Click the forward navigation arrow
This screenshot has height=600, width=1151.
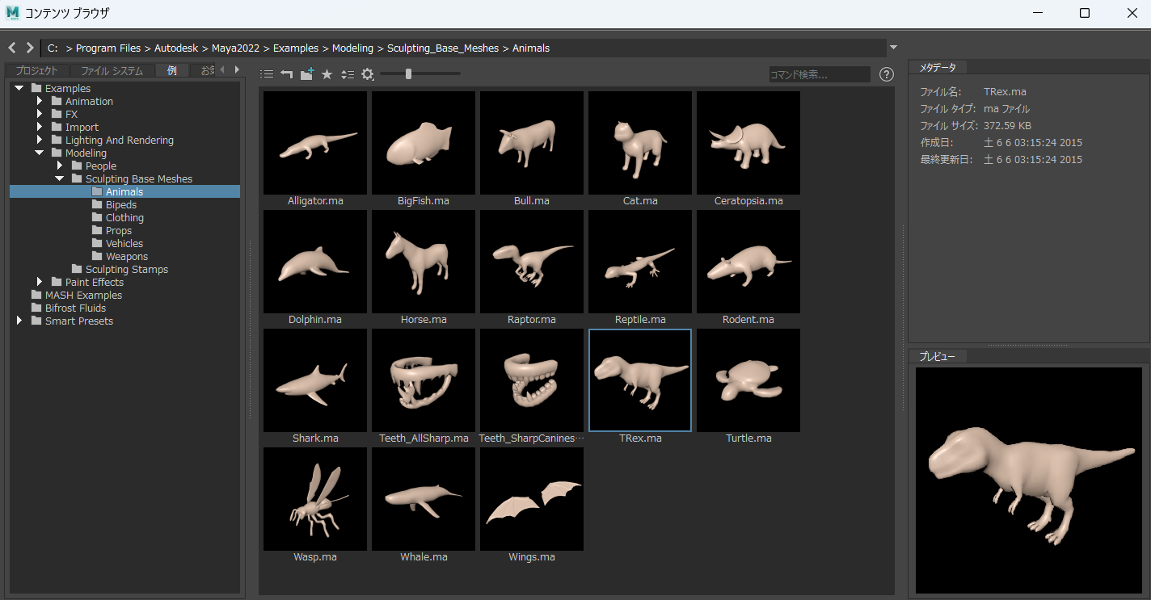coord(30,48)
